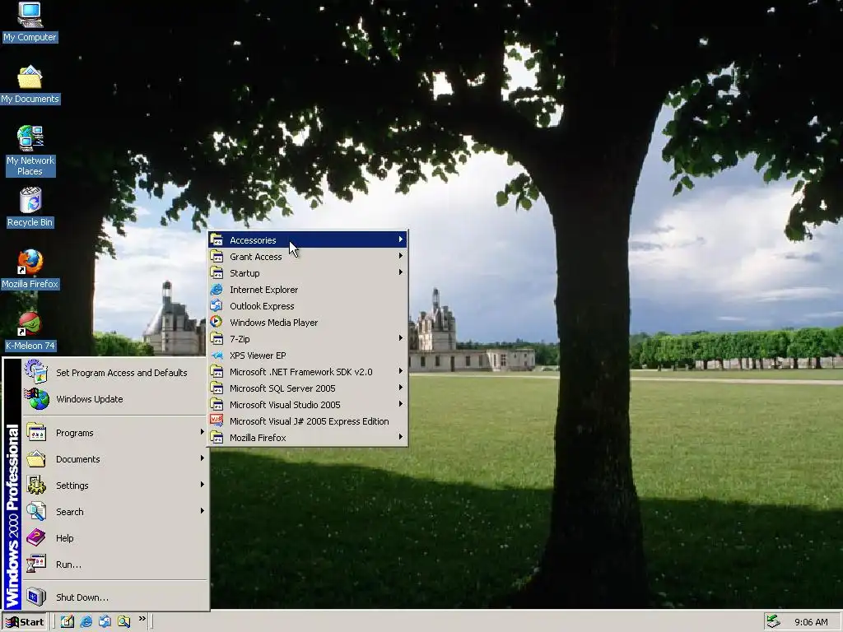Expand the Accessories submenu arrow
The width and height of the screenshot is (843, 632).
(x=401, y=239)
